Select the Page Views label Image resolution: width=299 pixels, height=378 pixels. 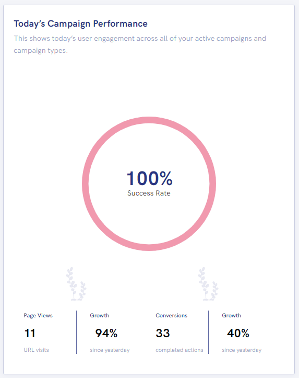[38, 315]
